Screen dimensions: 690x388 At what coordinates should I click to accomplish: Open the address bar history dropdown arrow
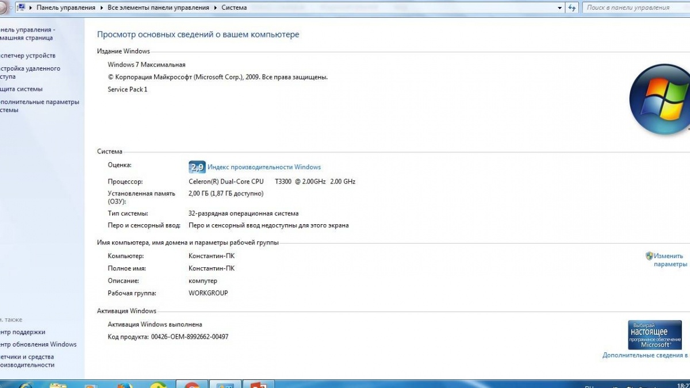[x=560, y=8]
